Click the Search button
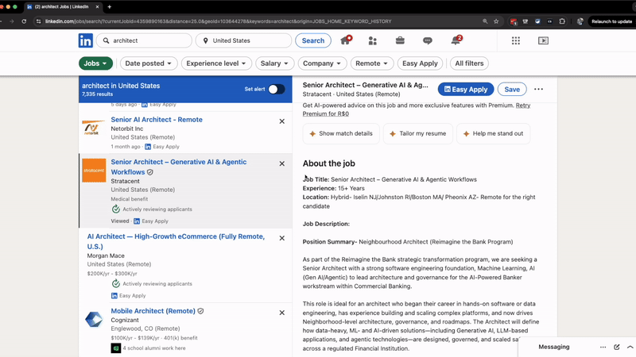 (313, 40)
